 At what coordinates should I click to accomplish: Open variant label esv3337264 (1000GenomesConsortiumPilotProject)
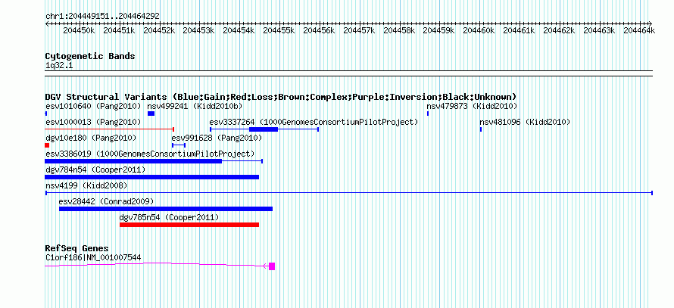(x=314, y=122)
